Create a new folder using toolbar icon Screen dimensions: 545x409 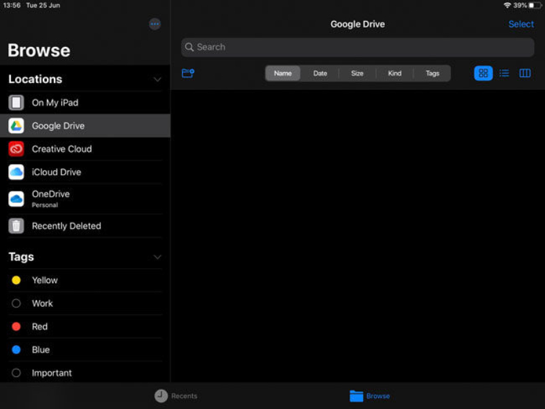coord(188,73)
